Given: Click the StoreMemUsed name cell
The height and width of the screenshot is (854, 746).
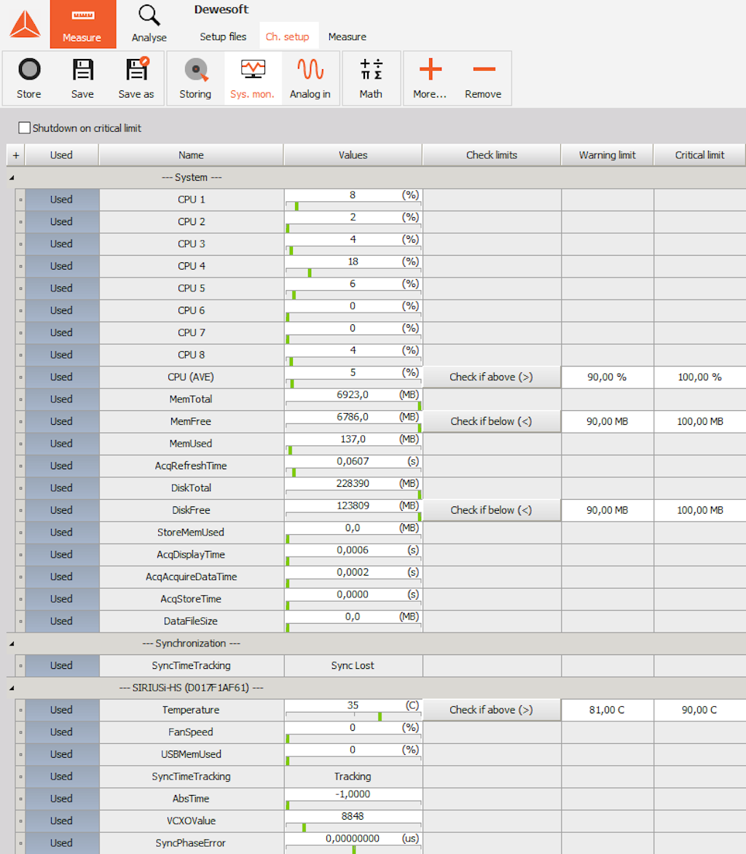Looking at the screenshot, I should 191,532.
